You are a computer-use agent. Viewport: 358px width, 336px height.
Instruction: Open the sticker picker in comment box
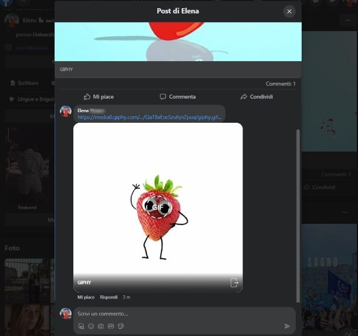click(120, 326)
